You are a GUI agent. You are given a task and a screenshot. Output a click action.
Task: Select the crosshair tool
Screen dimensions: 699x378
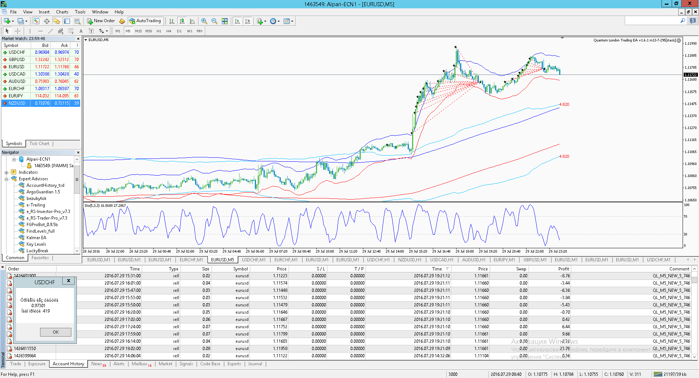click(x=17, y=31)
